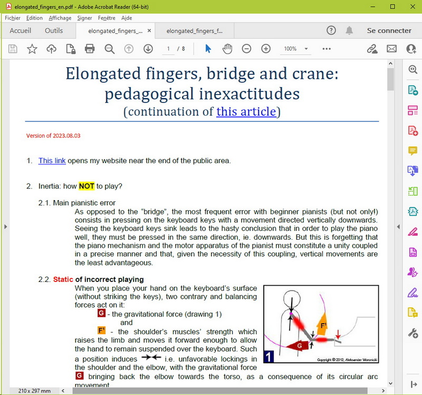Screen dimensions: 422x395
Task: Click the Print file icon
Action: (x=90, y=49)
